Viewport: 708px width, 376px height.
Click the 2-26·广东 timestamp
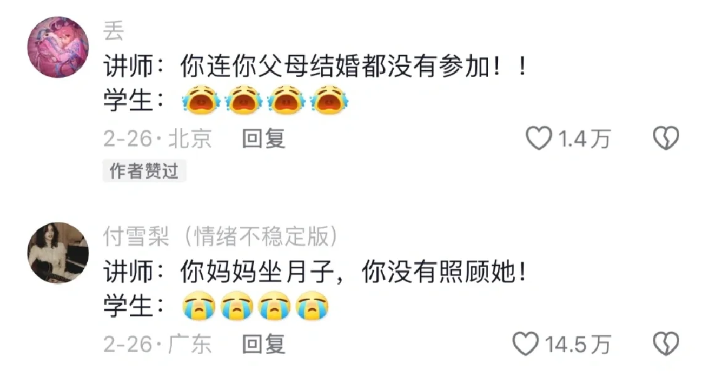tap(157, 345)
